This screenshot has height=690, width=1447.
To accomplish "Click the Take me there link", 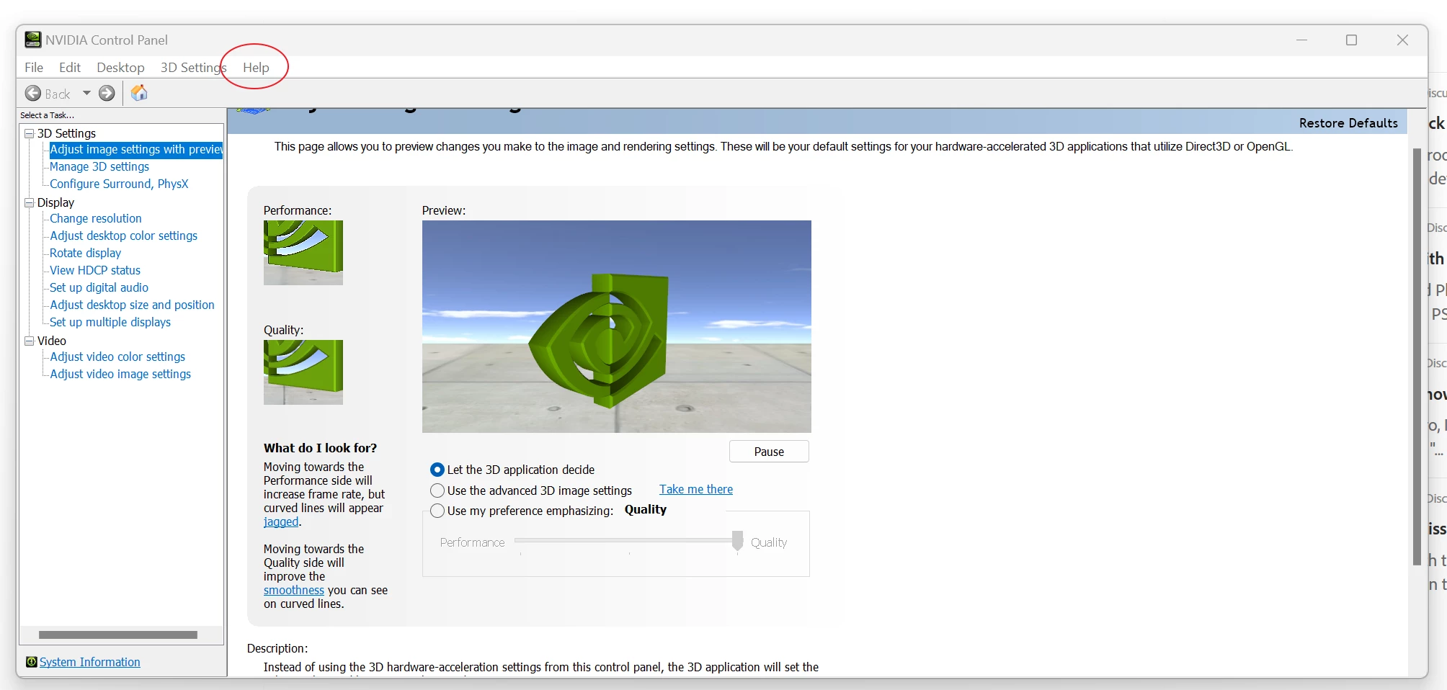I will point(696,489).
